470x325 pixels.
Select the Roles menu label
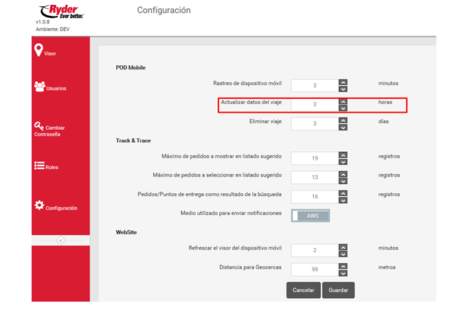[x=52, y=168]
